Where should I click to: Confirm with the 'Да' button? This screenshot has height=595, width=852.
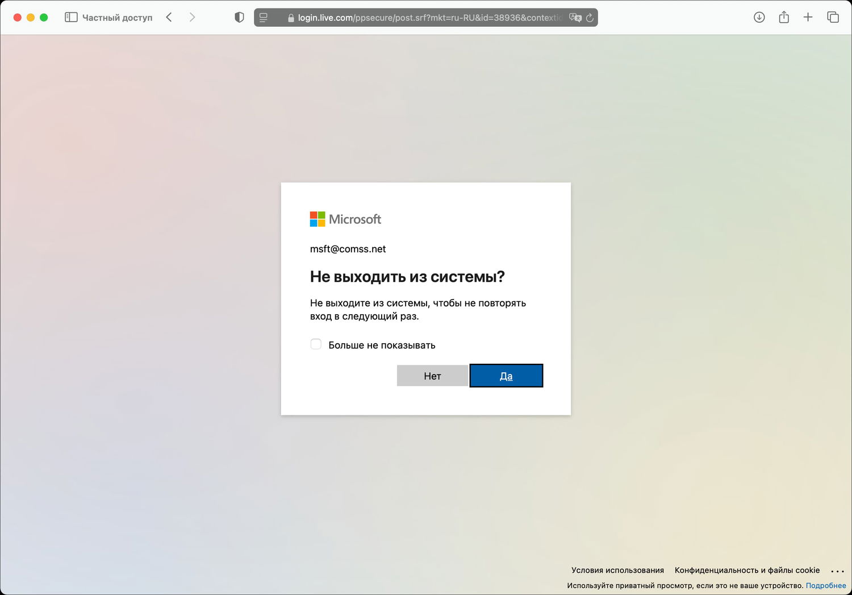506,376
